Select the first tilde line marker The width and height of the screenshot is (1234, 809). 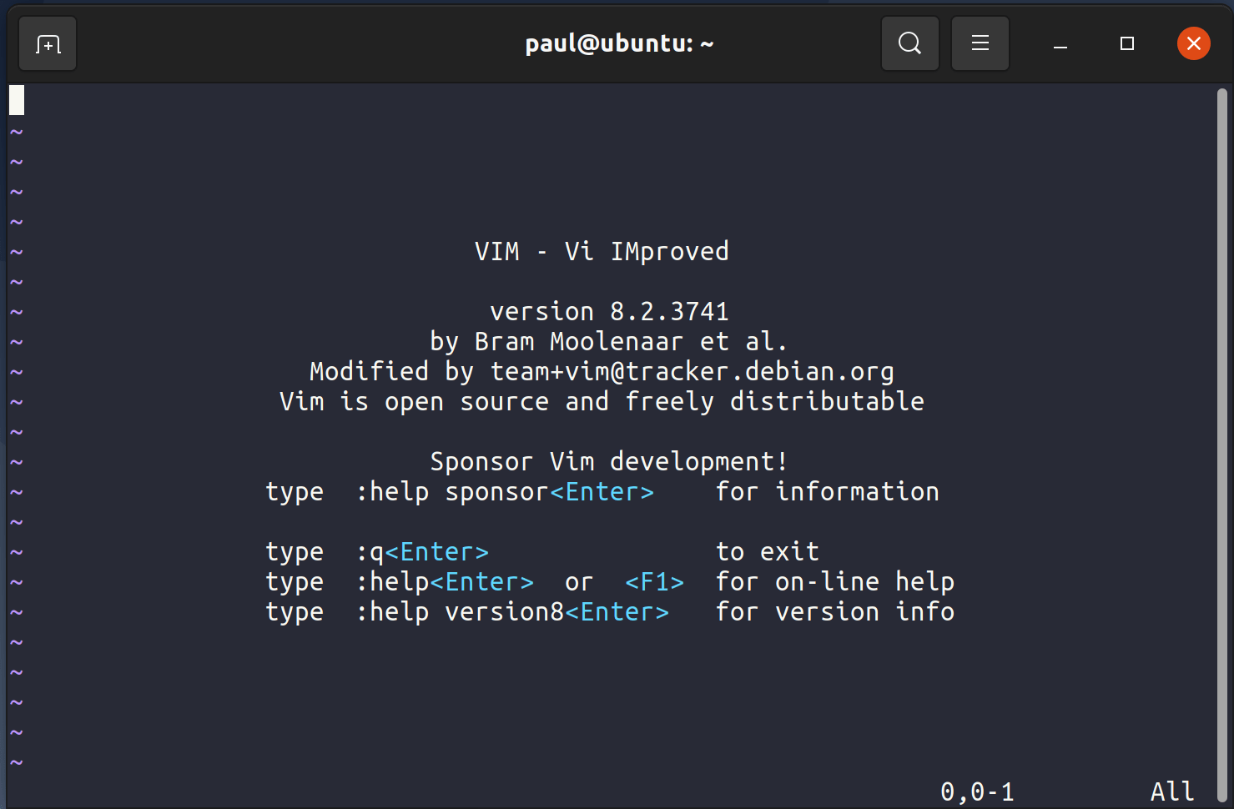[x=16, y=131]
